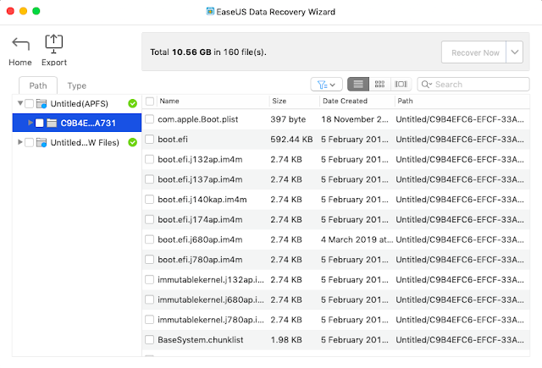
Task: Click the 1.98 KB size value
Action: point(286,340)
